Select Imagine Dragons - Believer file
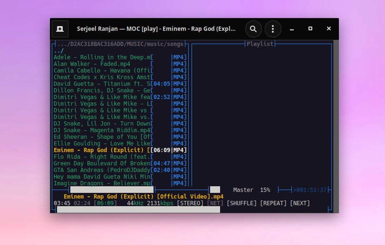Screen dimensions: 385x245 [120, 183]
